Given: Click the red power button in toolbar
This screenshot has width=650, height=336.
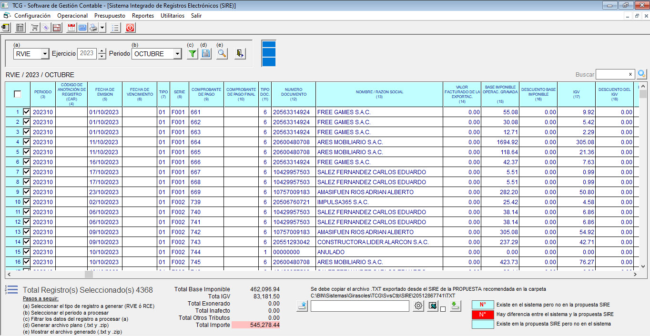Looking at the screenshot, I should pos(130,28).
